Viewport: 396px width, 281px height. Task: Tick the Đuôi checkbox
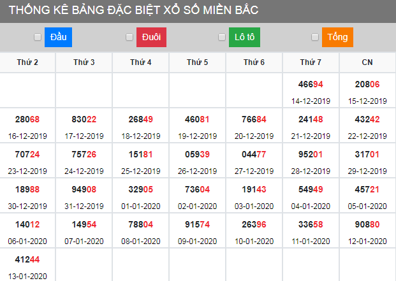pos(129,37)
